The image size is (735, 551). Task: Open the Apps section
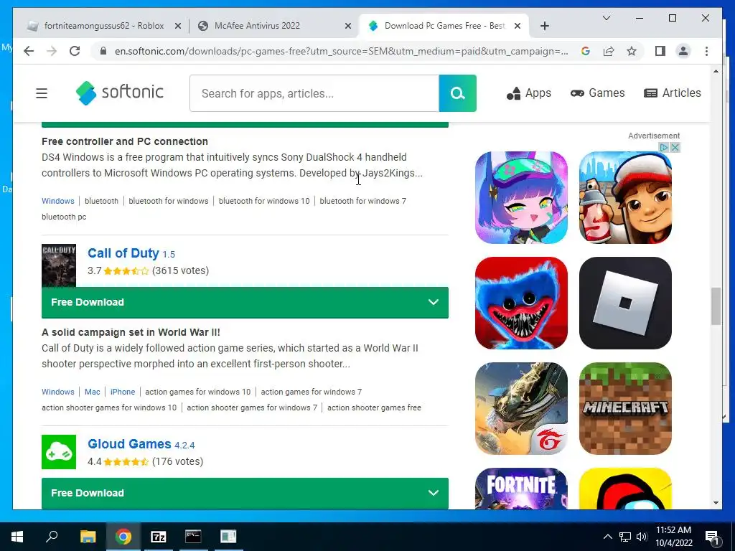(529, 93)
